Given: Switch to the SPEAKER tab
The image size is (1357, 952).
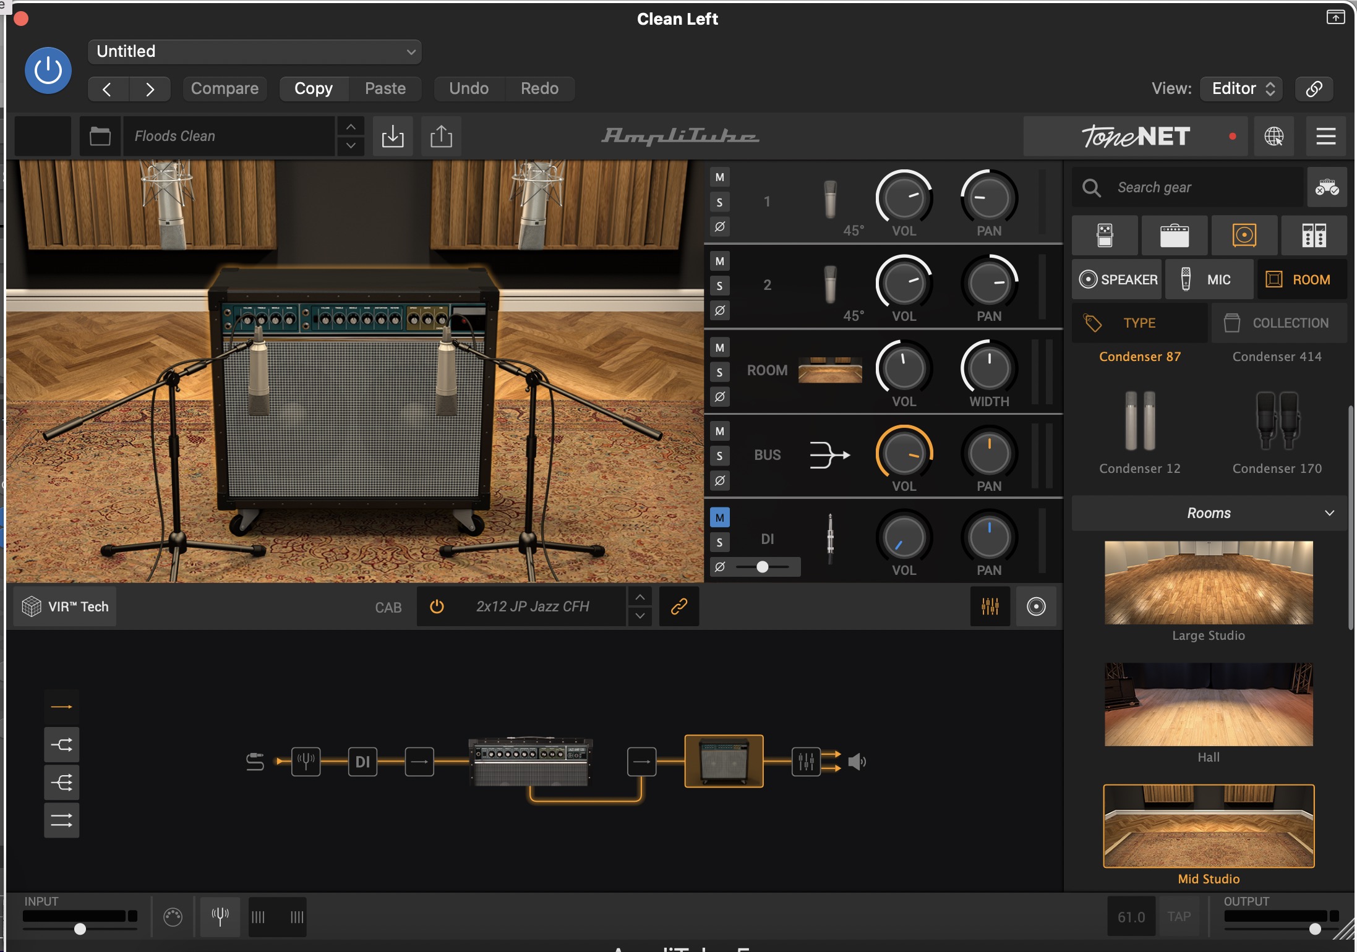Looking at the screenshot, I should (1118, 279).
